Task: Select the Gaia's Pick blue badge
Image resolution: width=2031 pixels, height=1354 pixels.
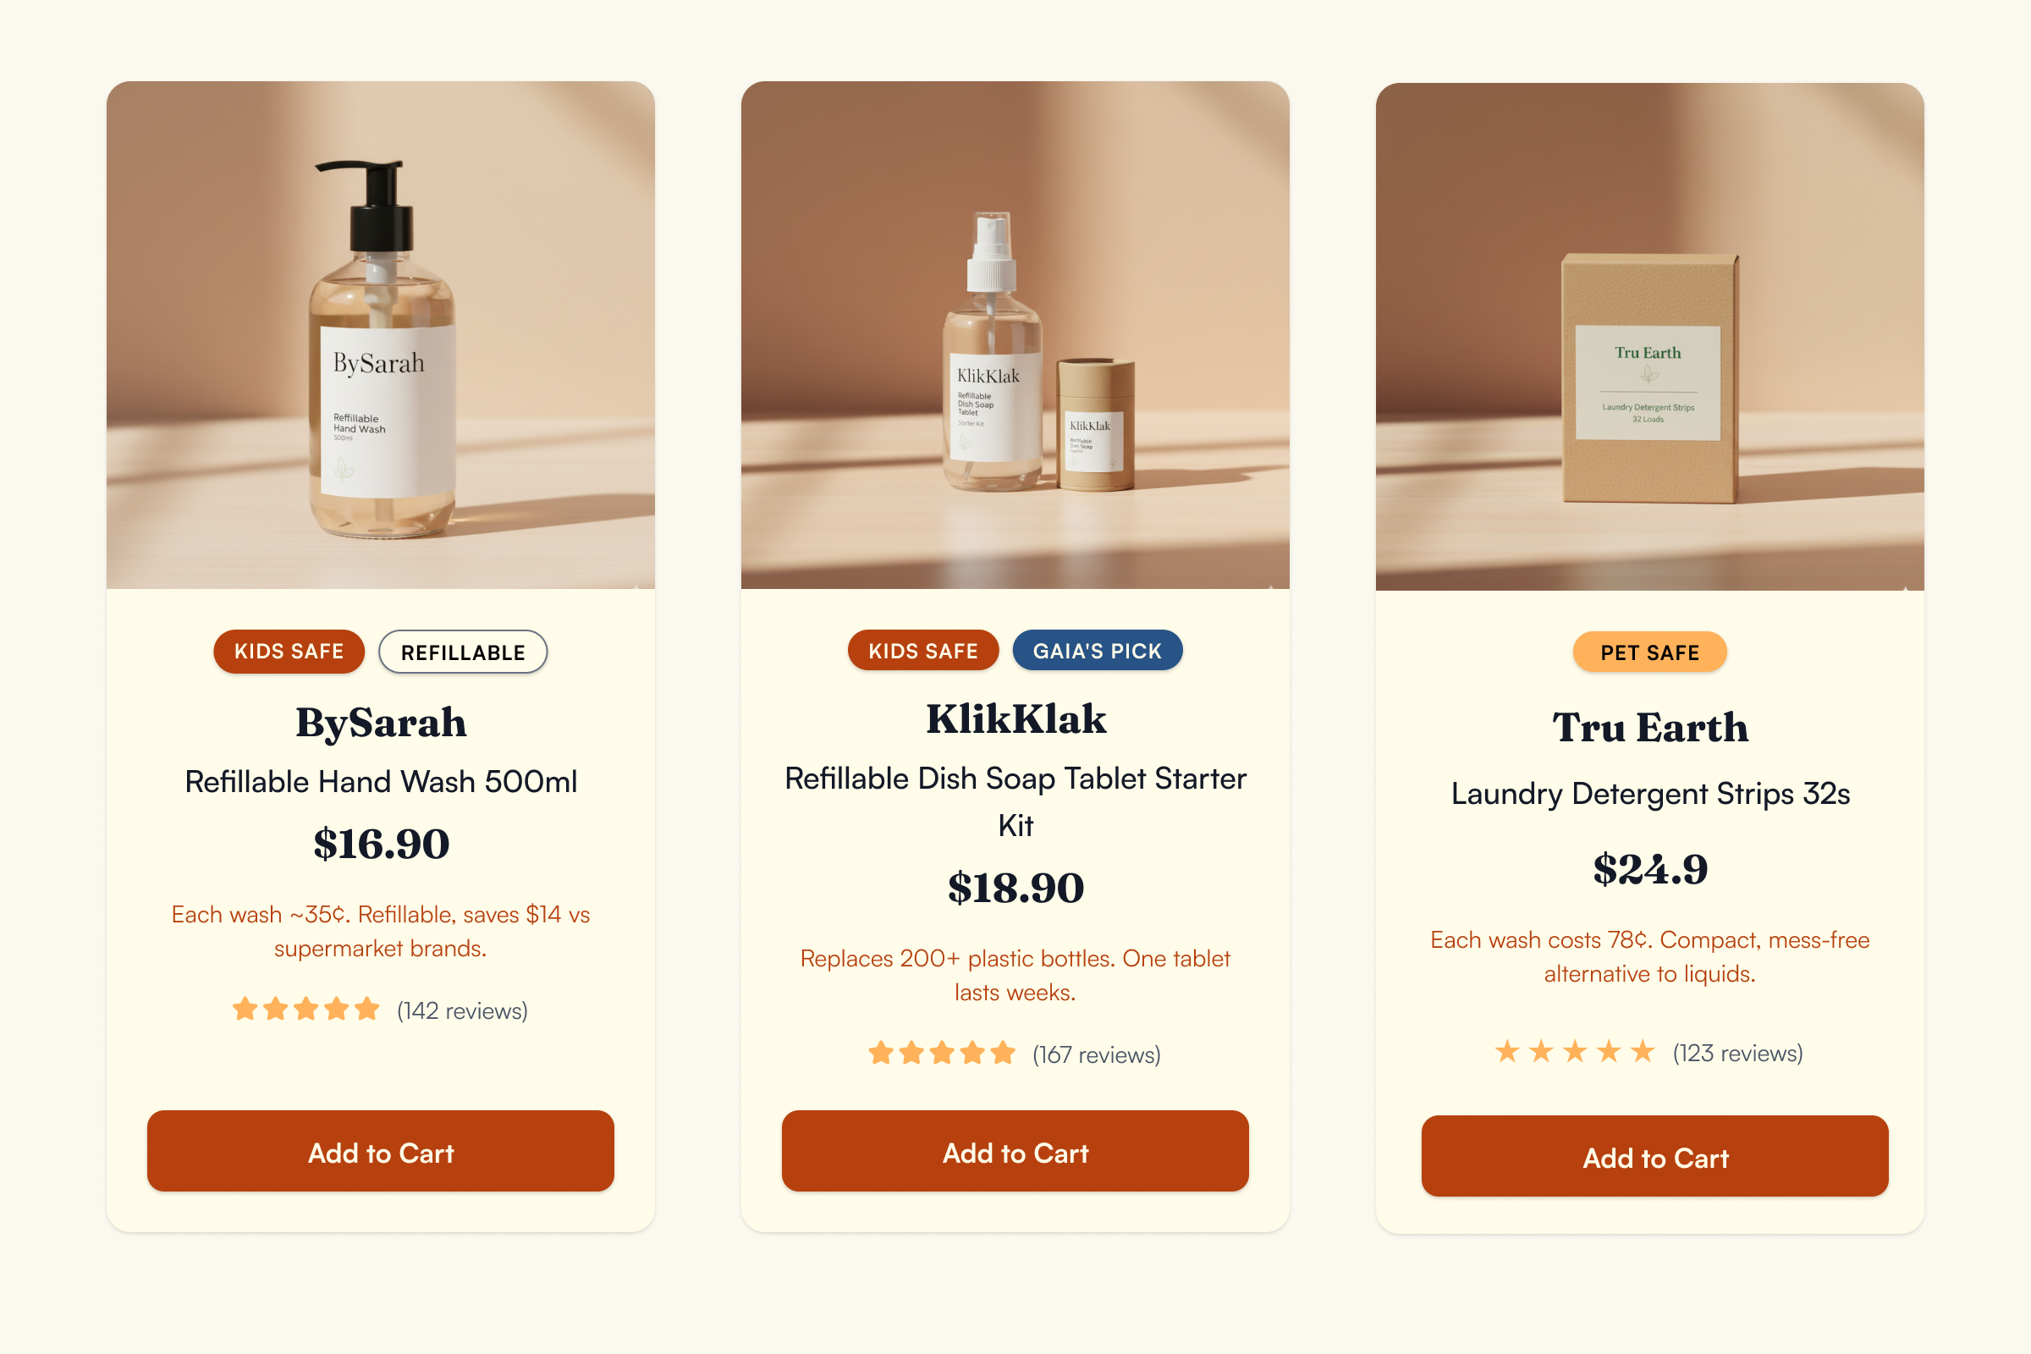Action: coord(1098,650)
